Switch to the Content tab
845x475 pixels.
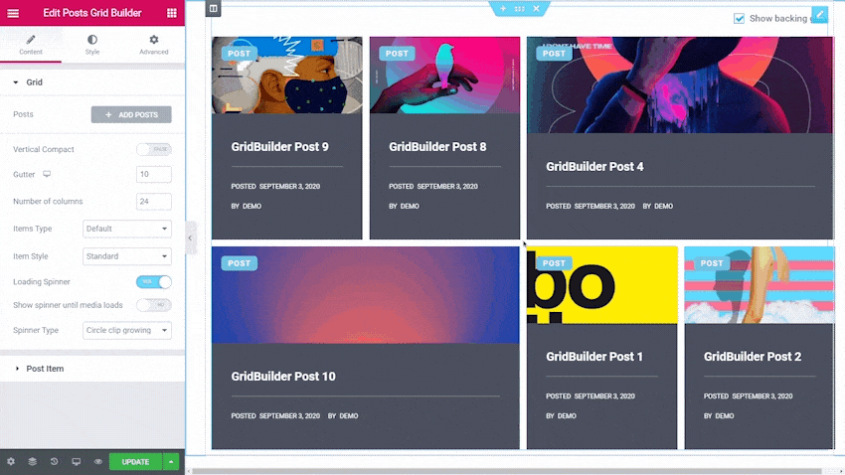31,44
